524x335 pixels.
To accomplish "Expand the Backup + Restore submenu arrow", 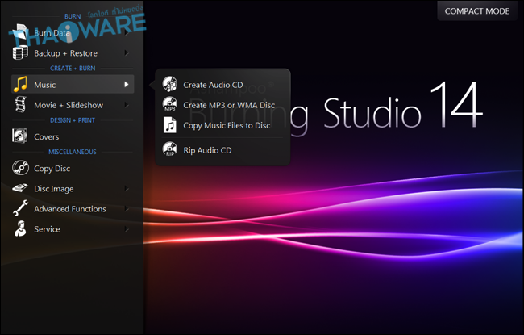I will [x=127, y=53].
